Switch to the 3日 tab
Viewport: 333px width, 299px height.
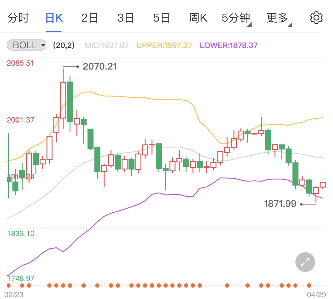[125, 18]
